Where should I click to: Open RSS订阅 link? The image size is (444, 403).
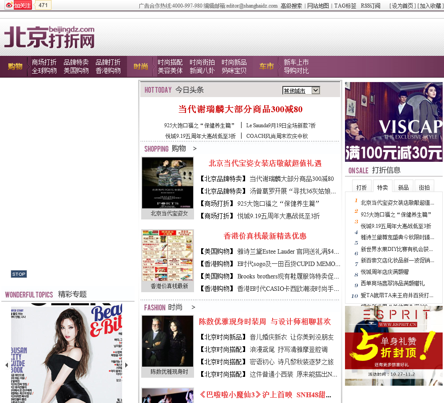[x=370, y=6]
